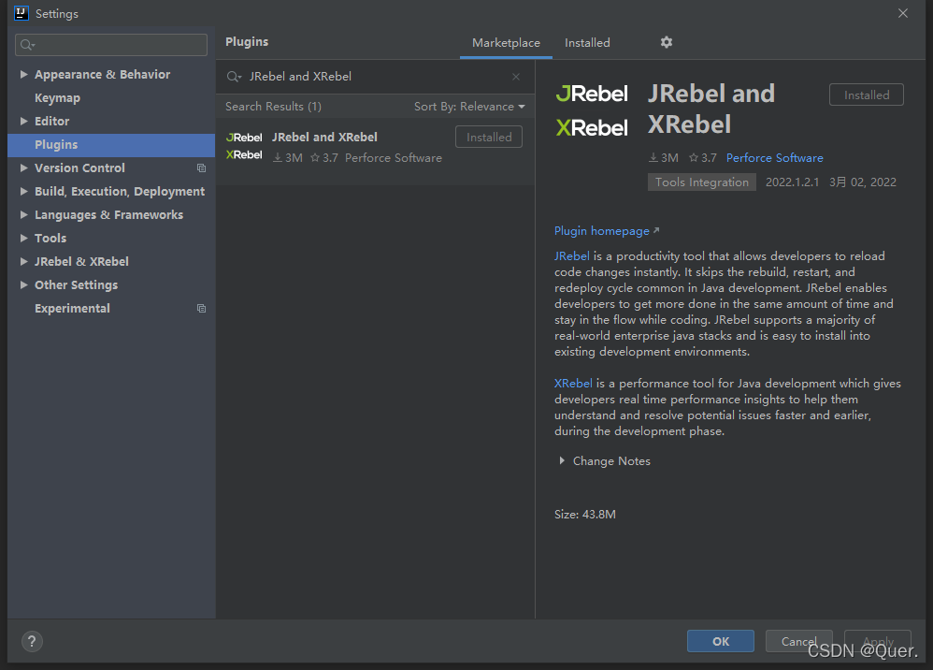Screen dimensions: 933x670
Task: Click the project-level icon beside Experimental
Action: pyautogui.click(x=201, y=309)
